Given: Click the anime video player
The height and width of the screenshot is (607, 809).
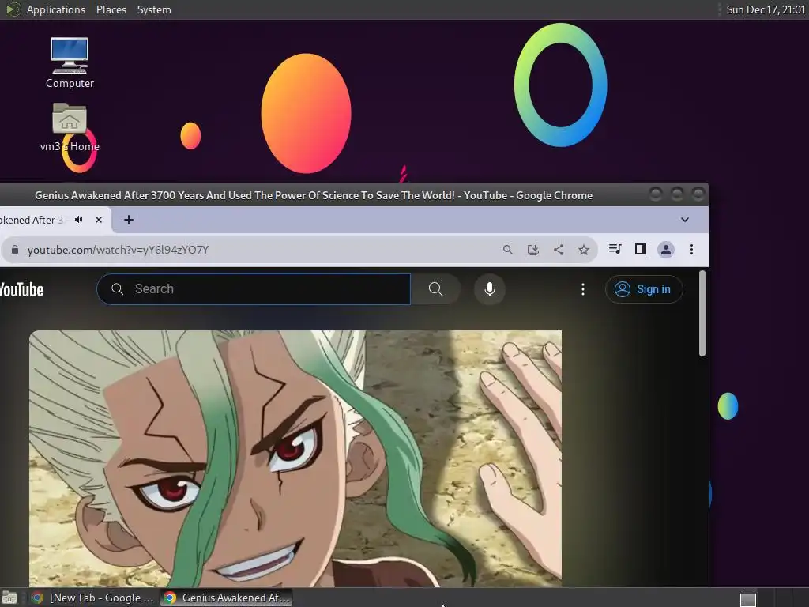Looking at the screenshot, I should (x=295, y=458).
